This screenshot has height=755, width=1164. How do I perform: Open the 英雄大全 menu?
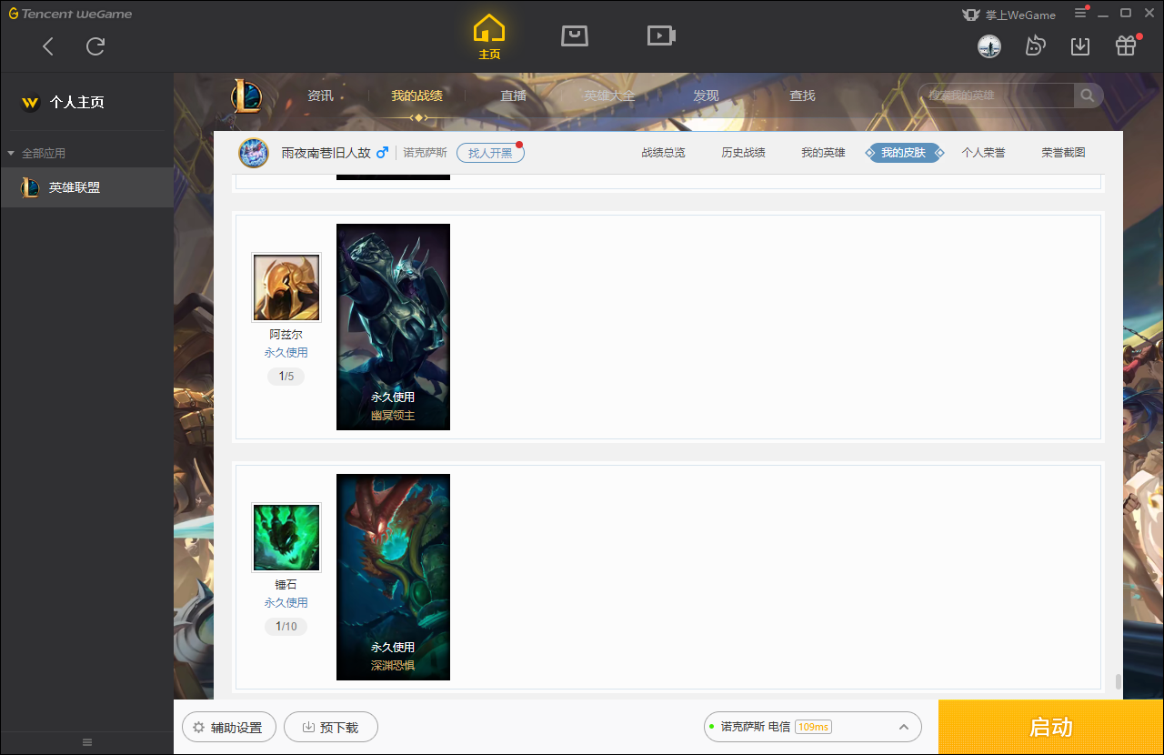click(x=609, y=96)
